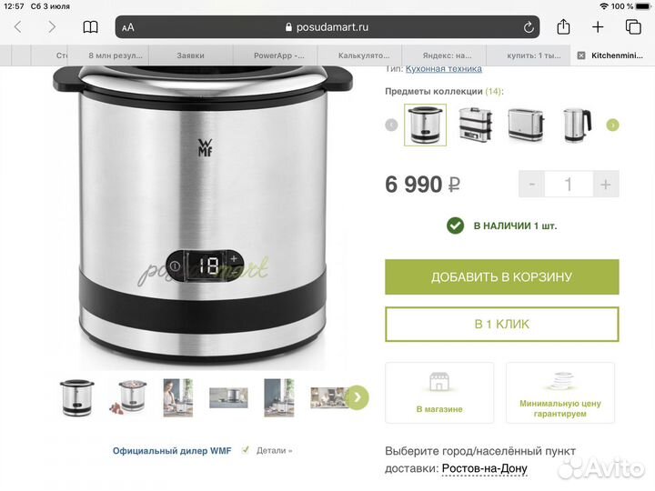Select the toaster collection thumbnail
The width and height of the screenshot is (655, 491).
coord(526,125)
